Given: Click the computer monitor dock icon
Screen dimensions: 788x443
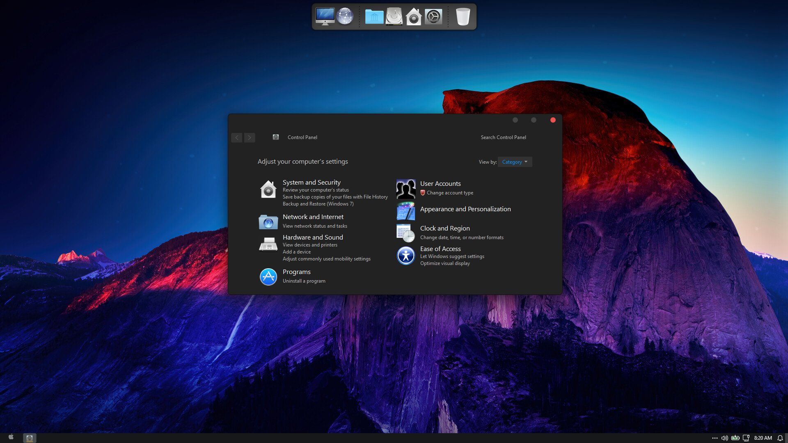Looking at the screenshot, I should point(325,17).
